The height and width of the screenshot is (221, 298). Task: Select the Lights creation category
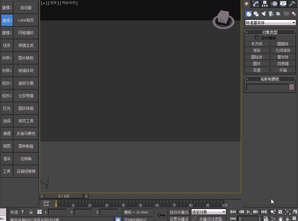pyautogui.click(x=264, y=14)
